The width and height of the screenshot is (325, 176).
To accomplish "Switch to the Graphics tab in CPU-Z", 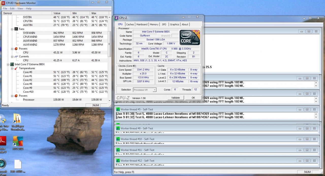I will point(174,25).
